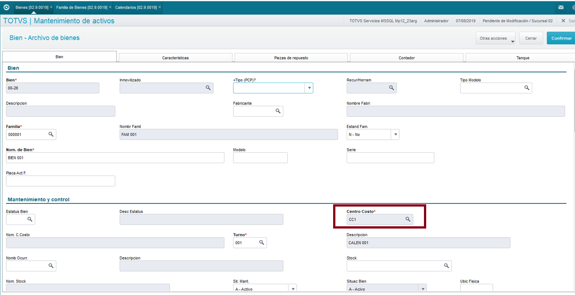Click the Bien - Archivo de bienes title

pyautogui.click(x=45, y=38)
